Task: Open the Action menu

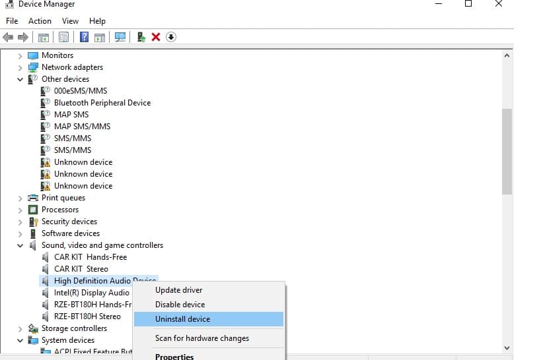Action: pos(40,21)
